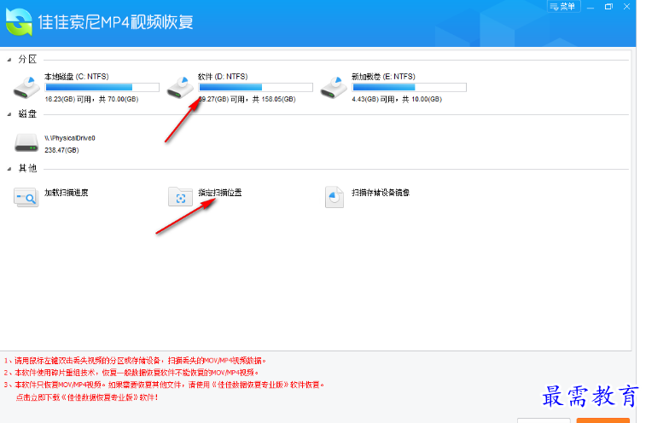Choose the PhysicalDrive0 disk icon
This screenshot has height=423, width=646.
pos(26,142)
